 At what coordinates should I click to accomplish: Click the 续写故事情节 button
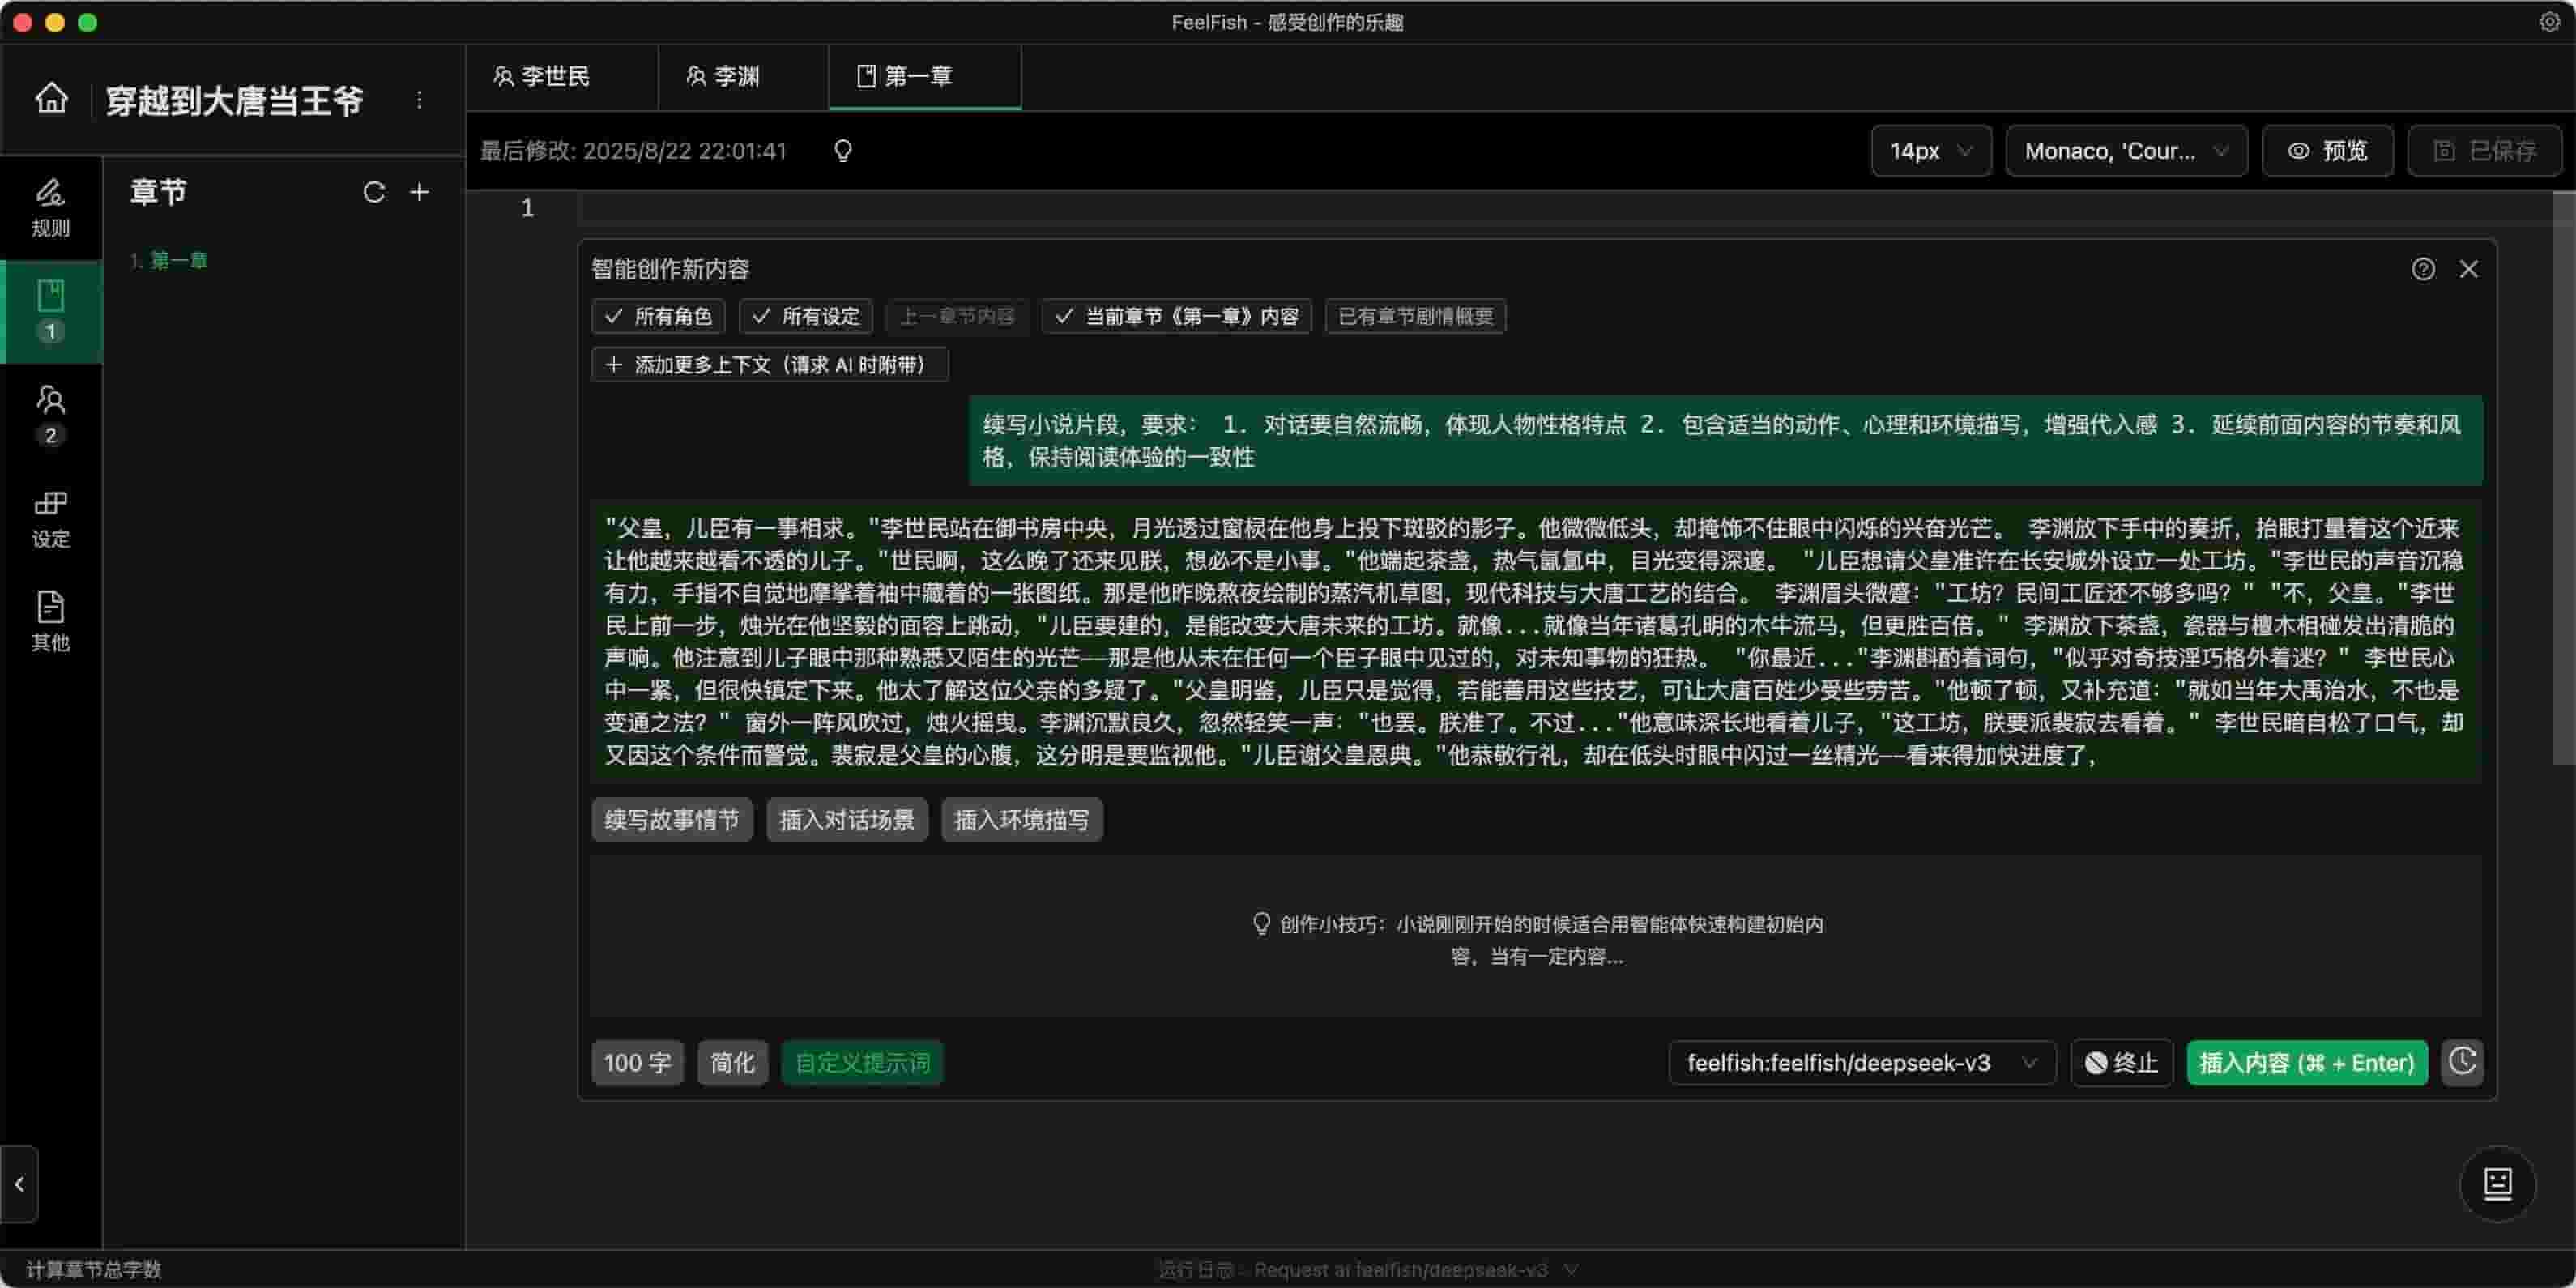[671, 820]
